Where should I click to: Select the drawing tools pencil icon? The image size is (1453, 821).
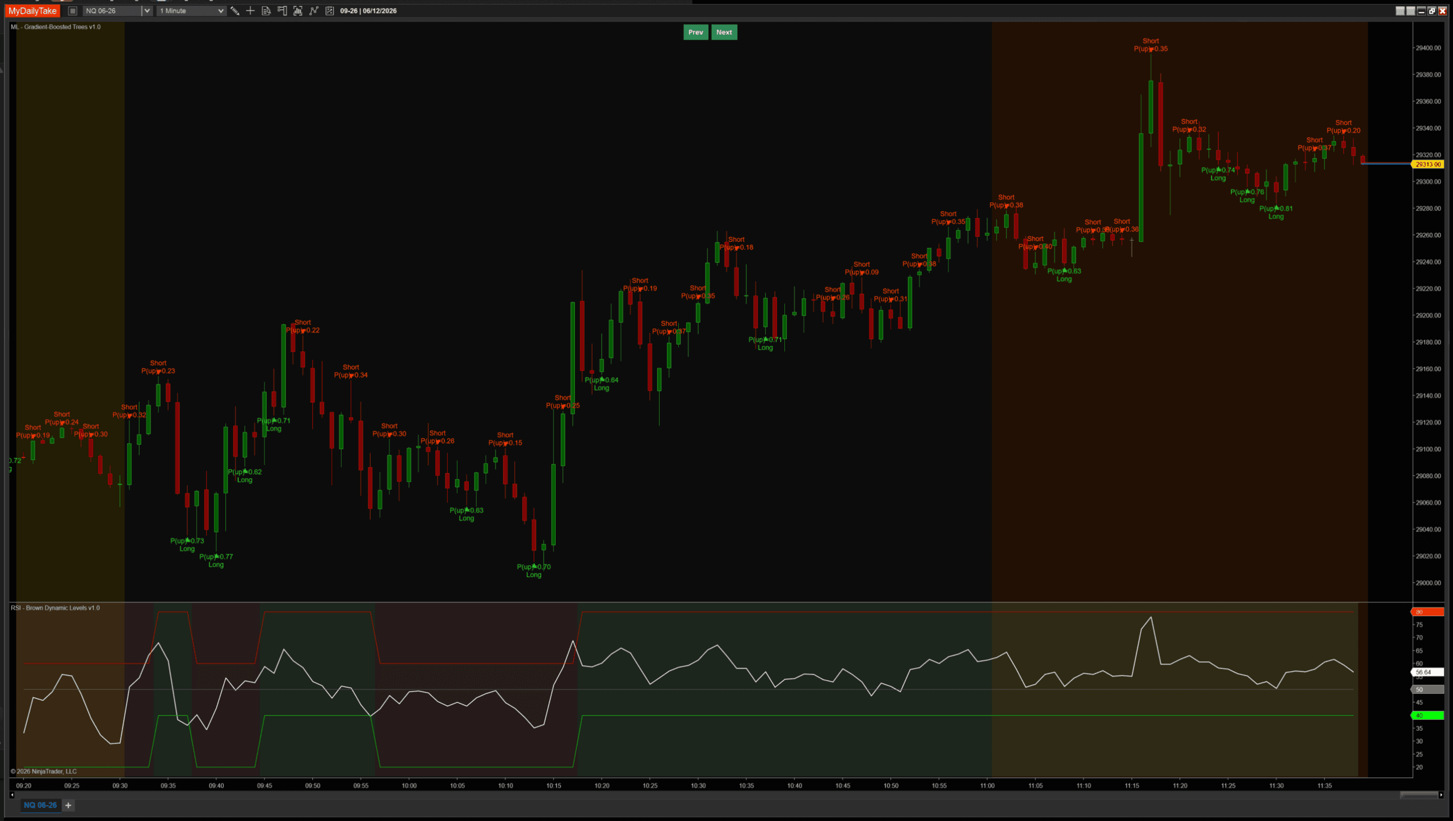(x=235, y=11)
